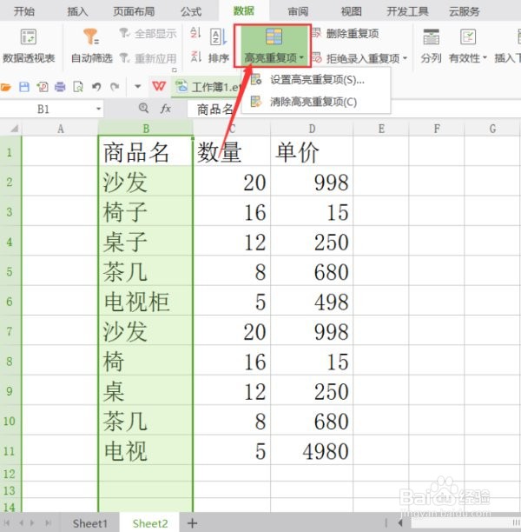Image resolution: width=521 pixels, height=532 pixels.
Task: Click the export to PDF icon
Action: [43, 87]
